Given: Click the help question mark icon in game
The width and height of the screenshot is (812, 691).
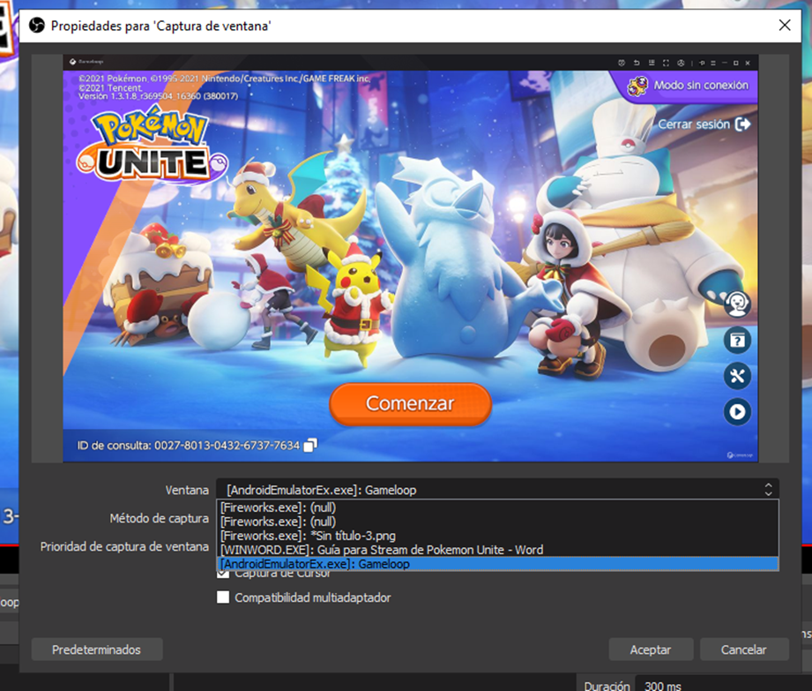Looking at the screenshot, I should click(737, 340).
